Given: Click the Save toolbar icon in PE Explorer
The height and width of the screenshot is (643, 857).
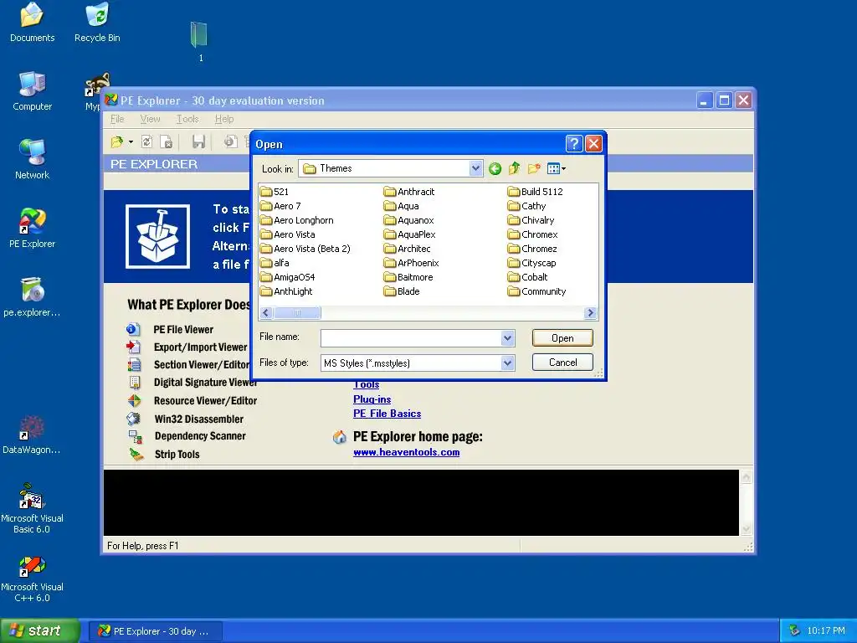Looking at the screenshot, I should tap(198, 142).
